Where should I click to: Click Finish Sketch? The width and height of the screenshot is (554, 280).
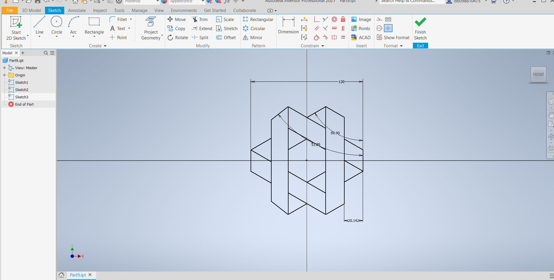[420, 28]
